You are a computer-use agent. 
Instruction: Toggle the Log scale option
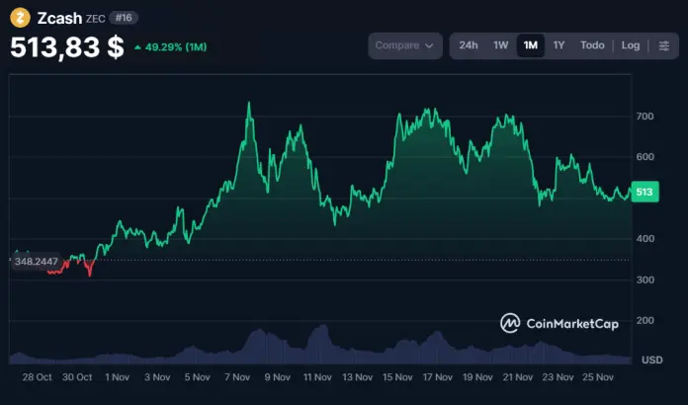point(631,45)
